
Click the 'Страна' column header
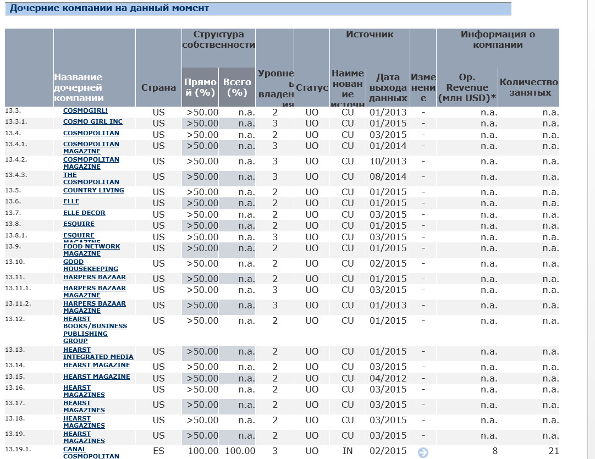tap(158, 87)
